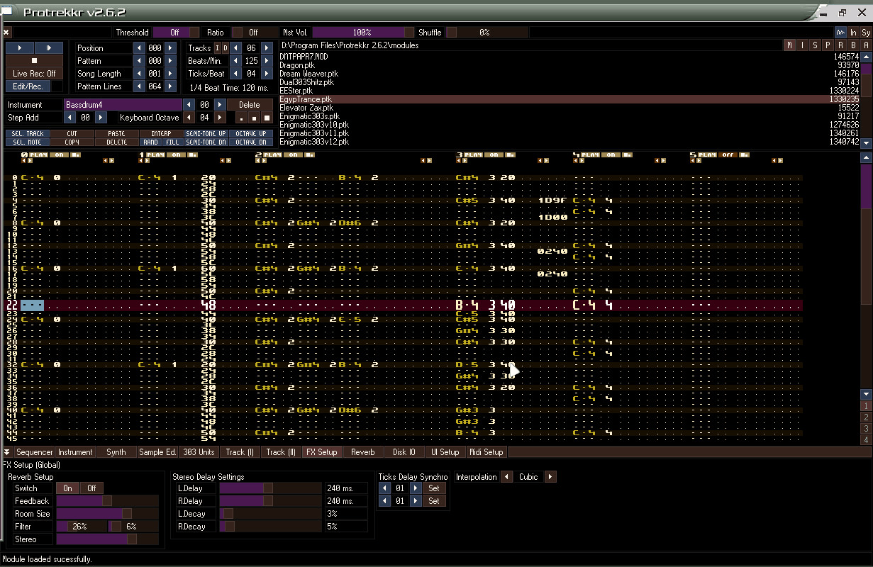Adjust the reverb Feedback slider

tap(108, 501)
